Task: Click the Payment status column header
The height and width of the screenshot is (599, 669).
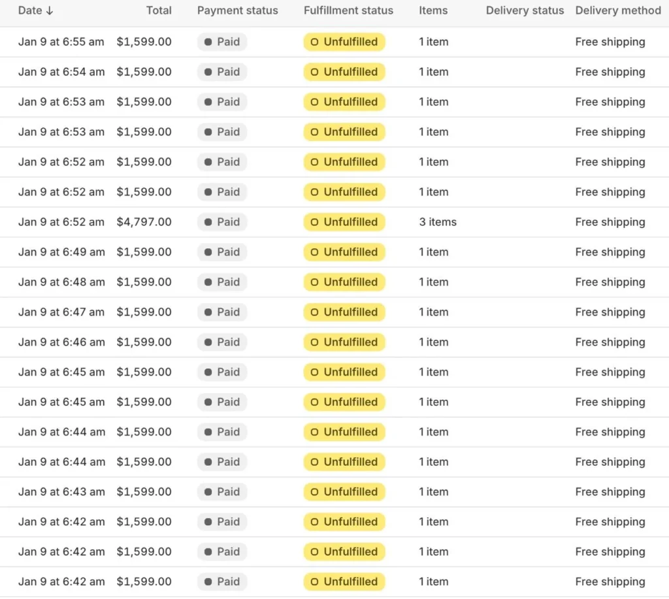Action: click(x=237, y=10)
